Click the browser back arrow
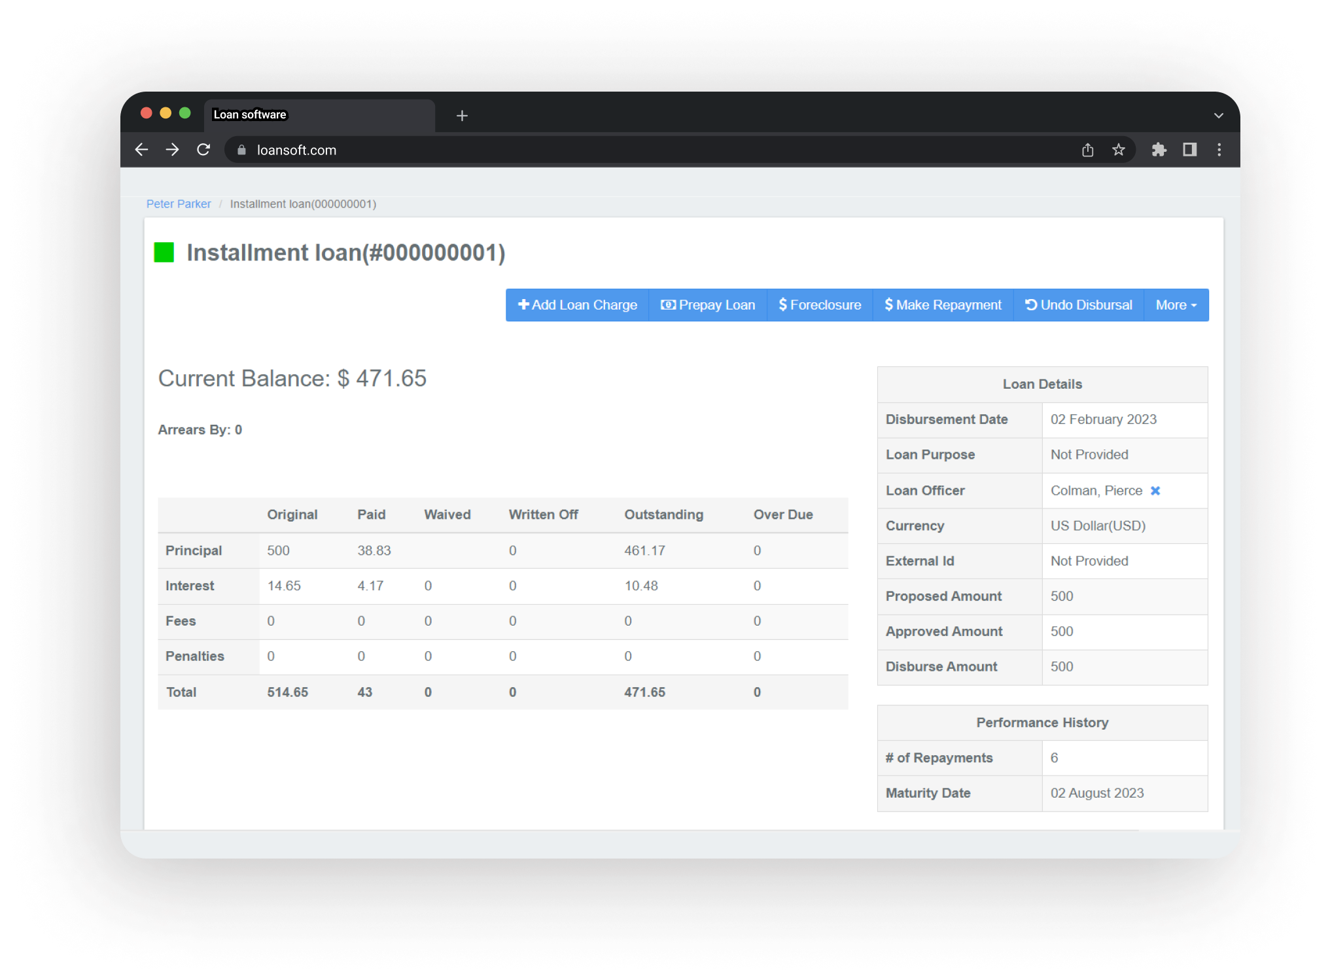Image resolution: width=1330 pixels, height=977 pixels. tap(141, 150)
